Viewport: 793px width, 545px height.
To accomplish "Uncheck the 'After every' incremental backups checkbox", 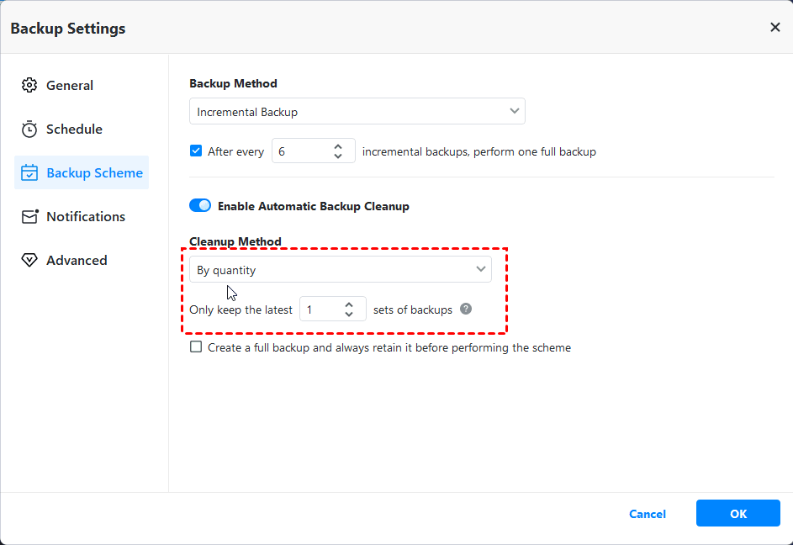I will click(196, 151).
